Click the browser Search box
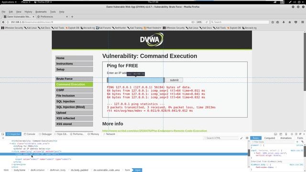Image resolution: width=306 pixels, height=172 pixels. [x=240, y=22]
